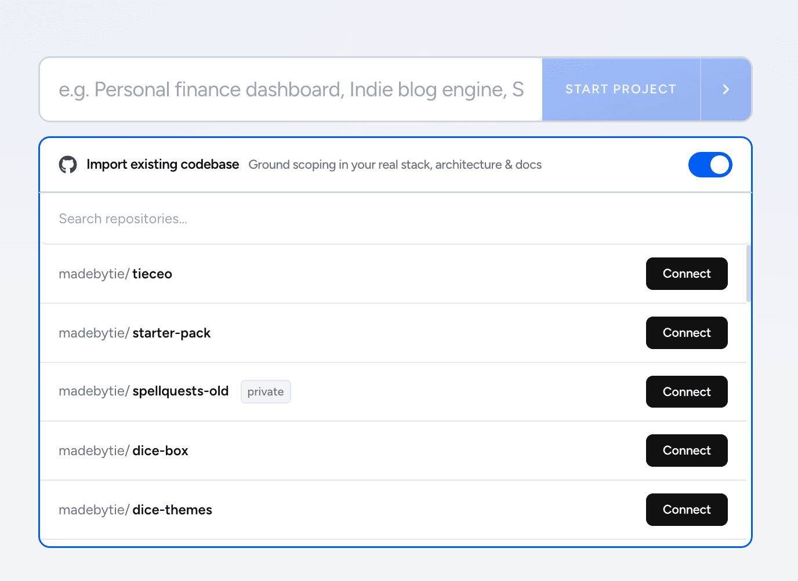Toggle off Import existing codebase switch
Image resolution: width=798 pixels, height=581 pixels.
coord(710,165)
